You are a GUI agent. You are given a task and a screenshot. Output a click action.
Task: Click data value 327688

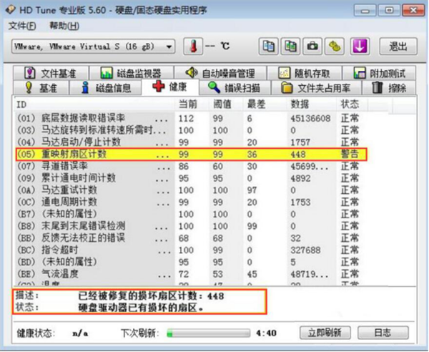point(305,250)
